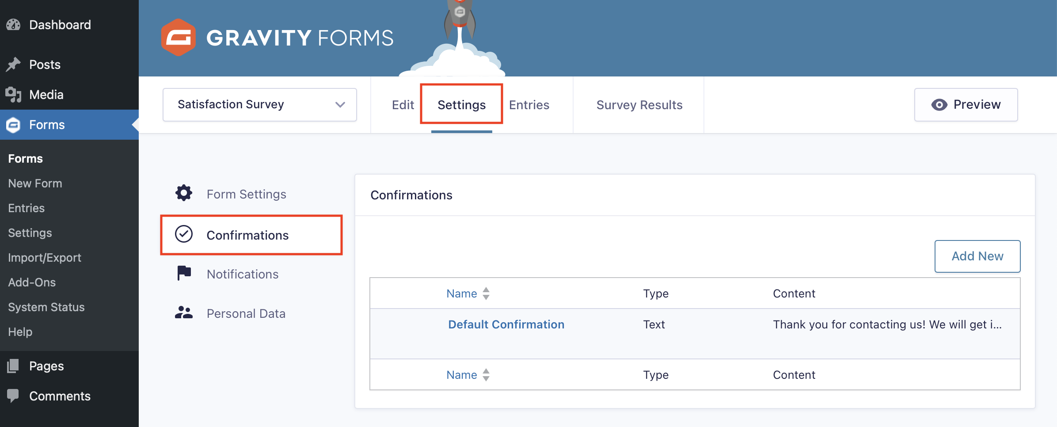Click the Comments bubble icon
Viewport: 1057px width, 427px height.
pos(13,396)
